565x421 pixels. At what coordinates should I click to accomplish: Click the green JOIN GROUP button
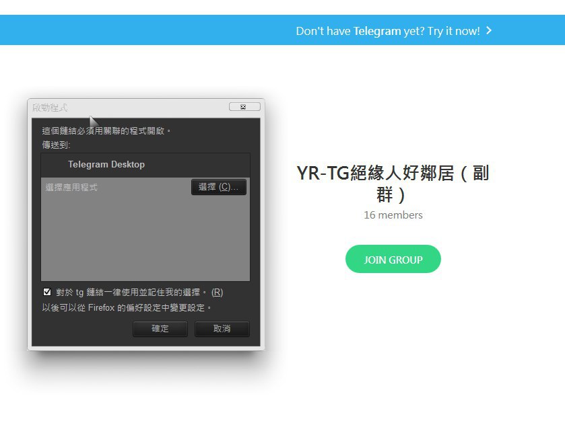[x=393, y=259]
